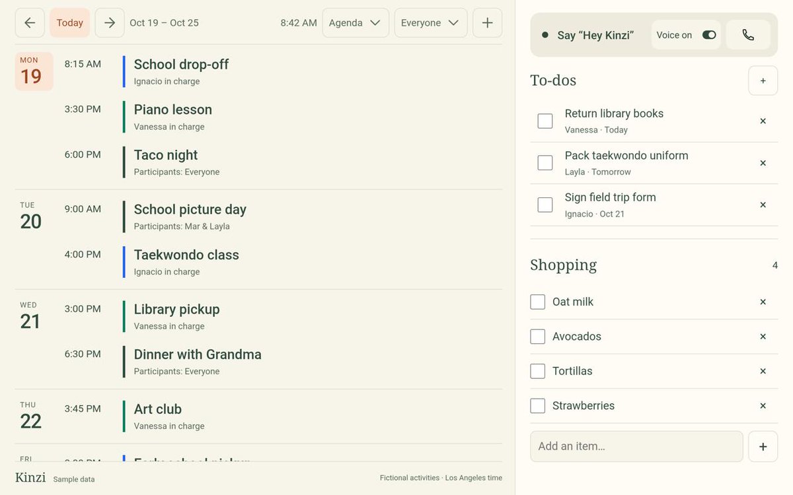Check off Return library books
793x495 pixels.
tap(545, 121)
